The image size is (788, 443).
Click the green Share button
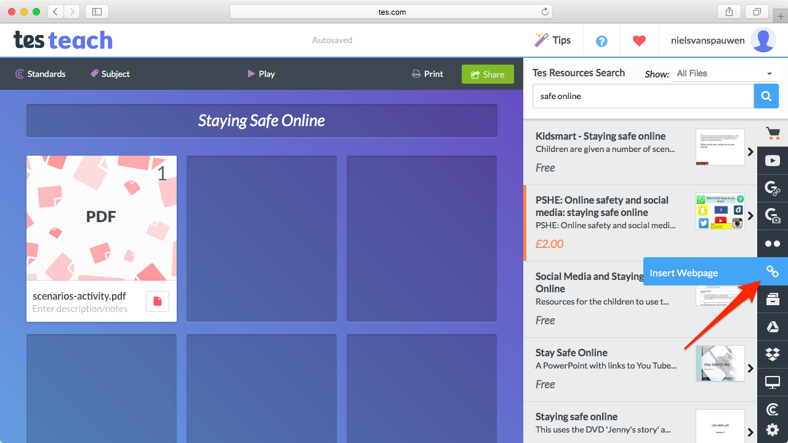click(x=488, y=74)
